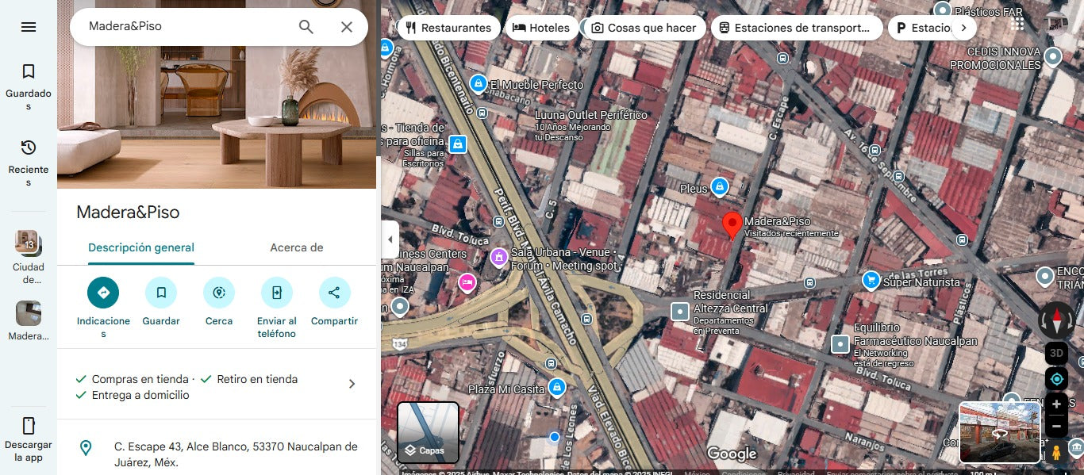Filter map by Restaurantes chip

448,28
